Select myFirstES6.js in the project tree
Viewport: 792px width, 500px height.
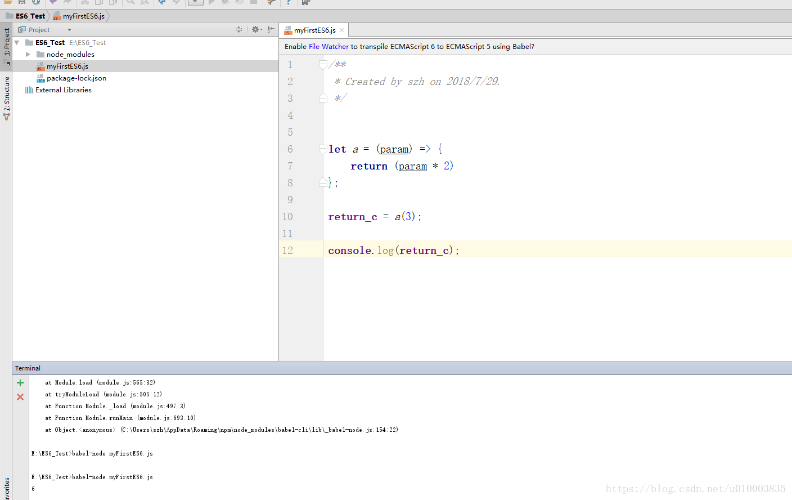click(67, 66)
